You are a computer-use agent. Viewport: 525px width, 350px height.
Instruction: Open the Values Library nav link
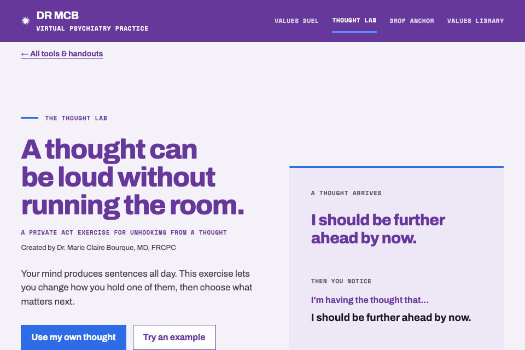pos(475,21)
